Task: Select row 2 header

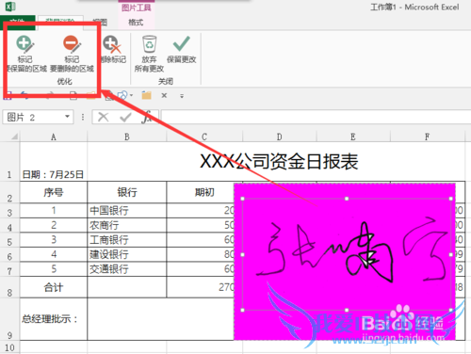Action: click(x=9, y=192)
